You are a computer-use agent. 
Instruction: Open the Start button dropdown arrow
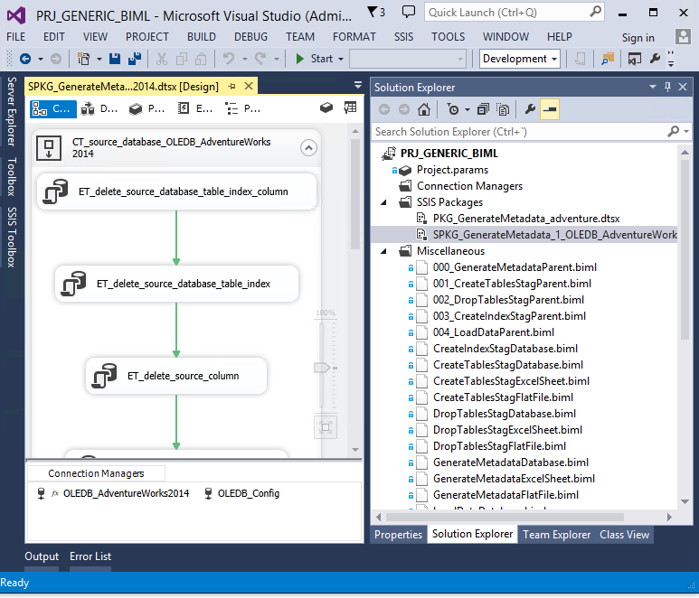pyautogui.click(x=341, y=59)
